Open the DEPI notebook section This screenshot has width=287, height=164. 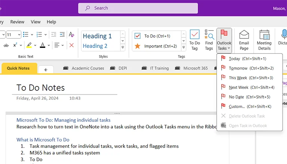118,68
